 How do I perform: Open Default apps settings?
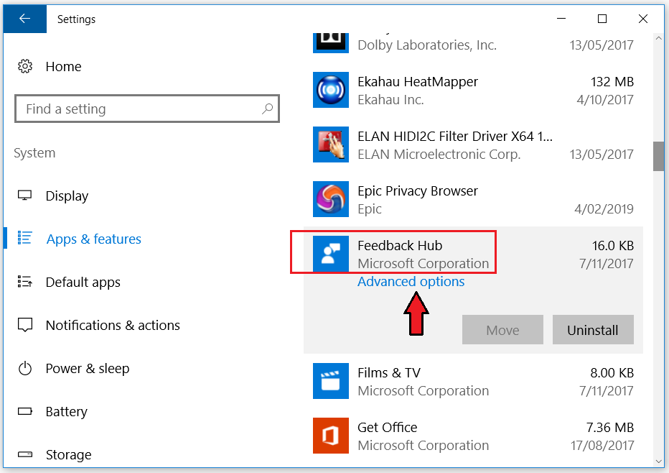point(83,283)
